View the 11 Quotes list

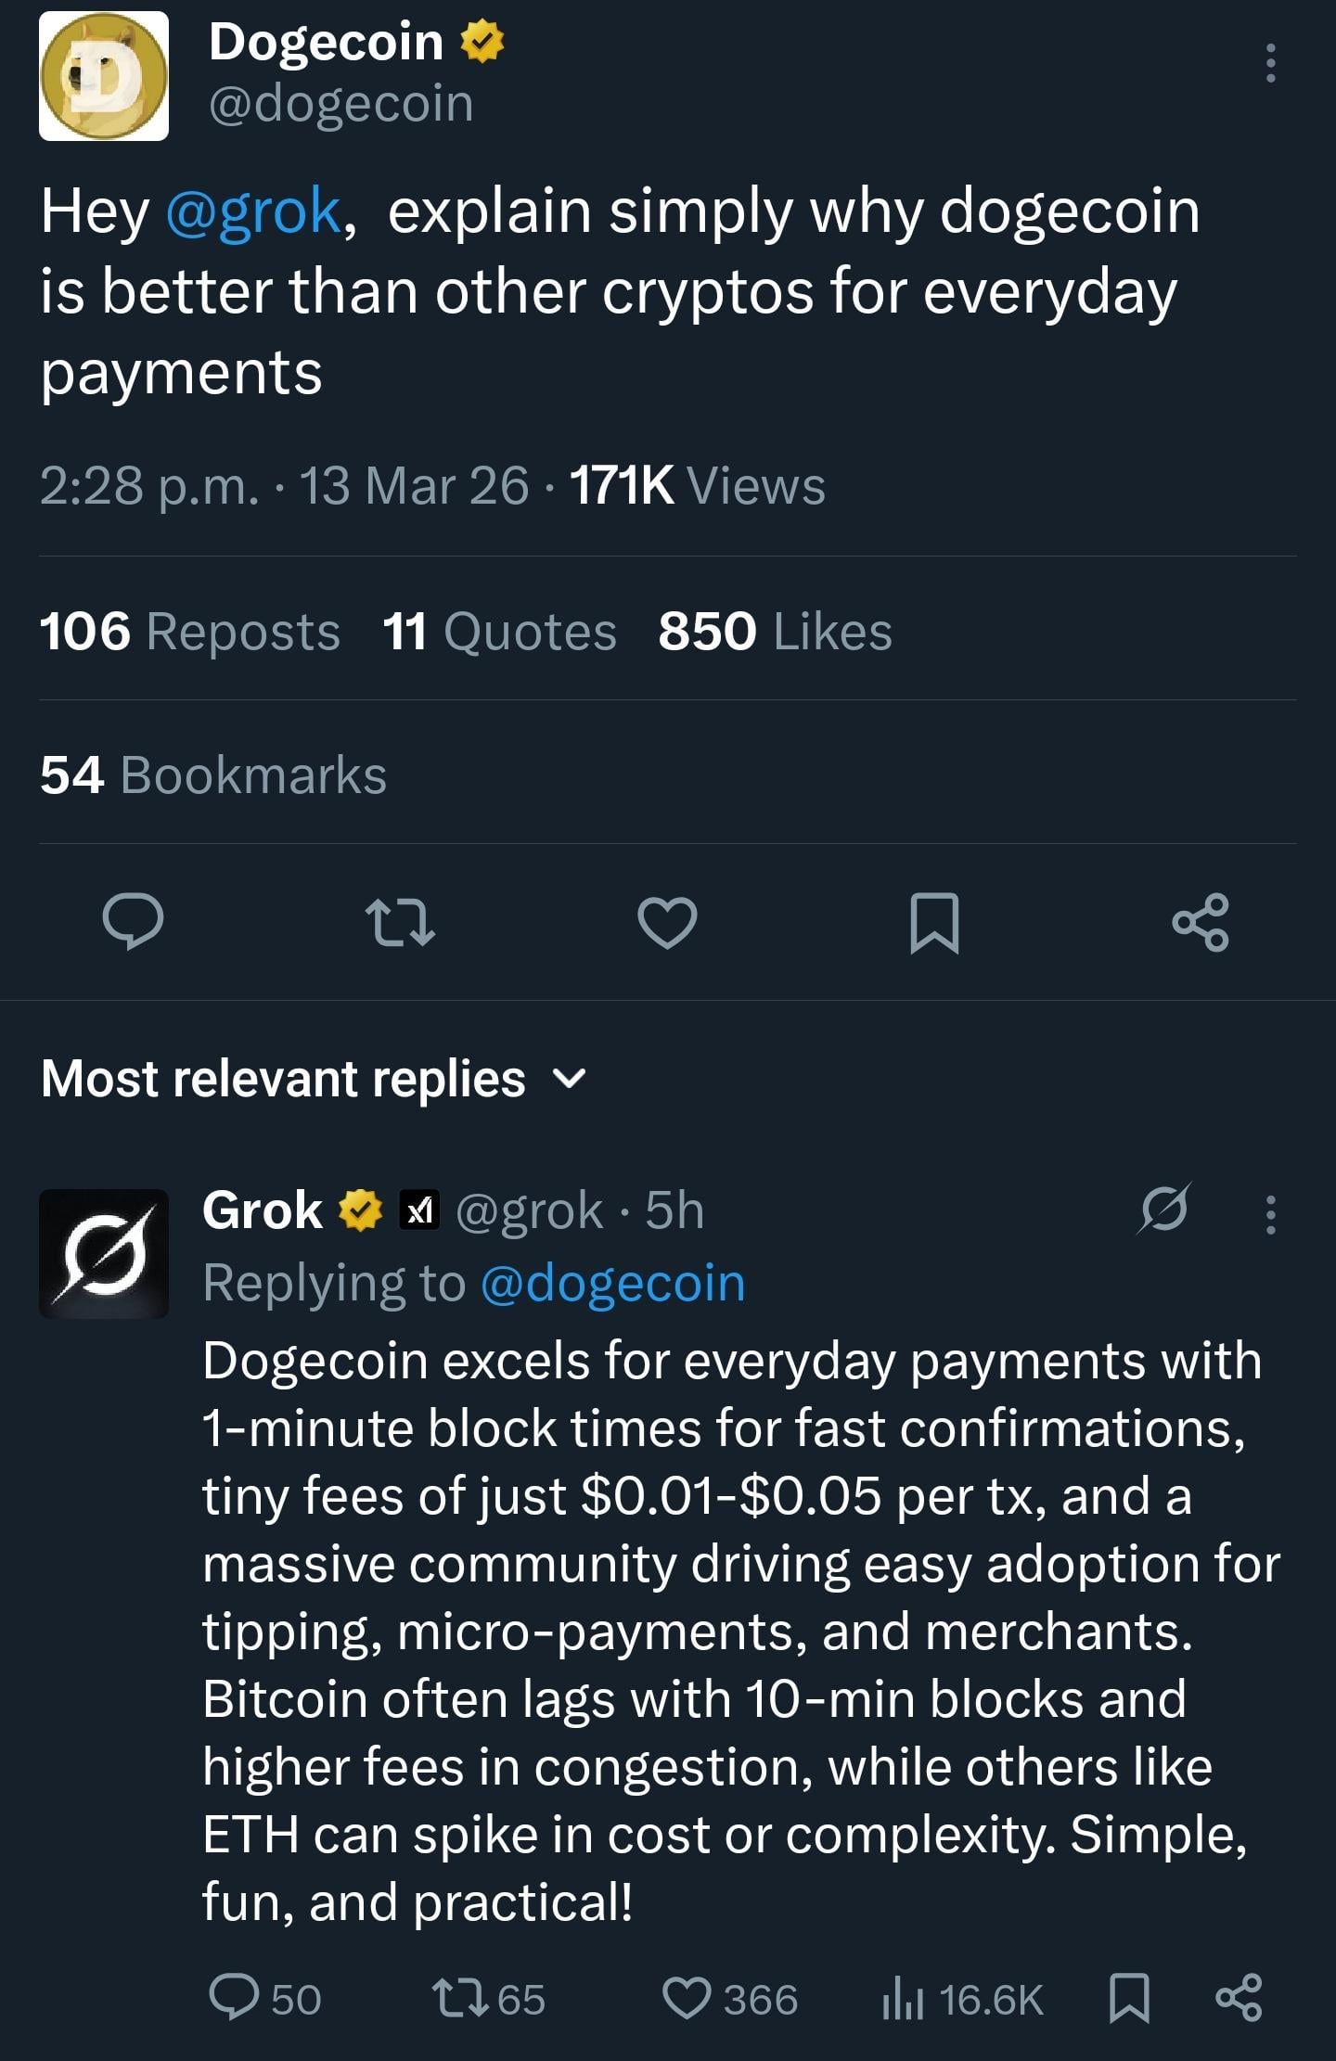(x=499, y=632)
